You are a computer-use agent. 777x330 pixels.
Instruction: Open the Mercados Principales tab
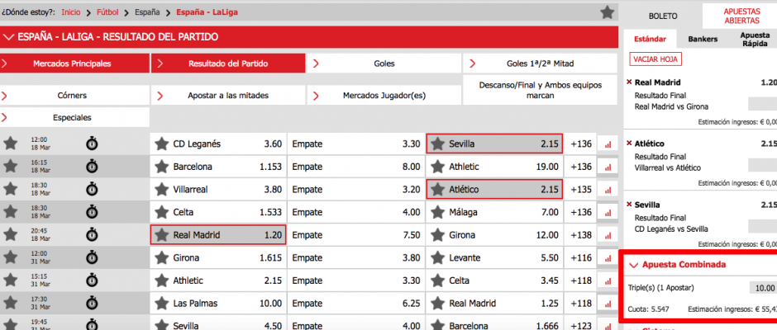pos(75,64)
